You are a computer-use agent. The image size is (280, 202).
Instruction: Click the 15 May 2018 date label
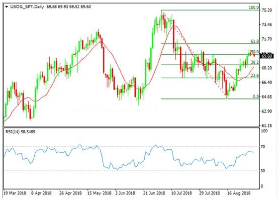99,193
